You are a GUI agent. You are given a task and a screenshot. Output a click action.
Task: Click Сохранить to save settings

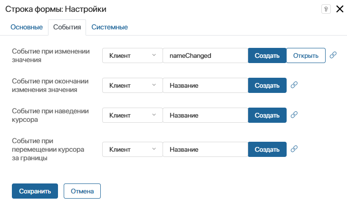[x=35, y=191]
